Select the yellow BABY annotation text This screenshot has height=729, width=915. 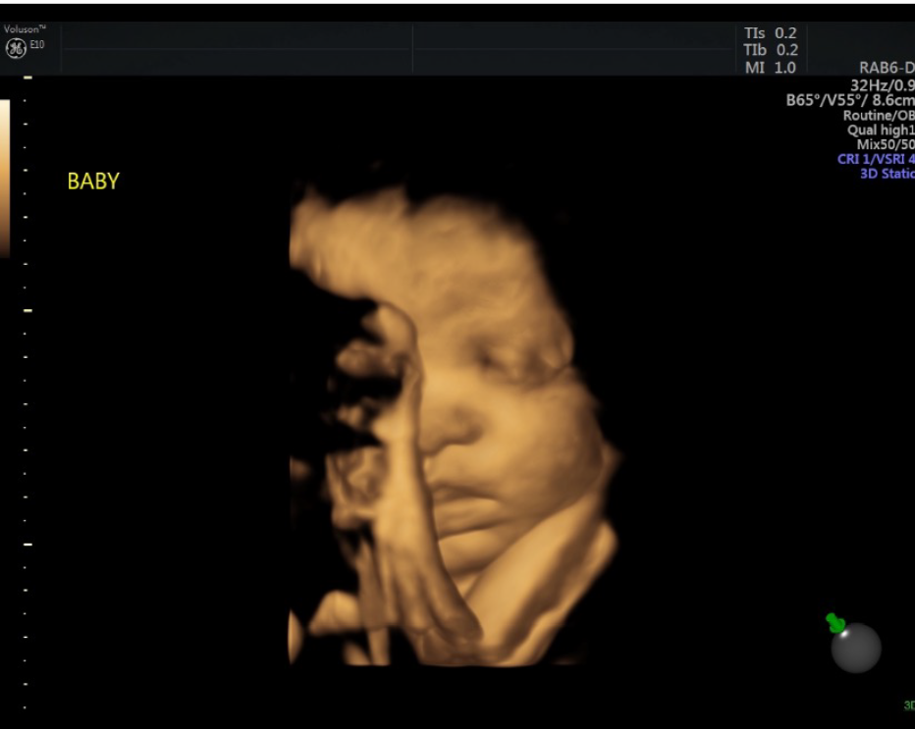93,182
